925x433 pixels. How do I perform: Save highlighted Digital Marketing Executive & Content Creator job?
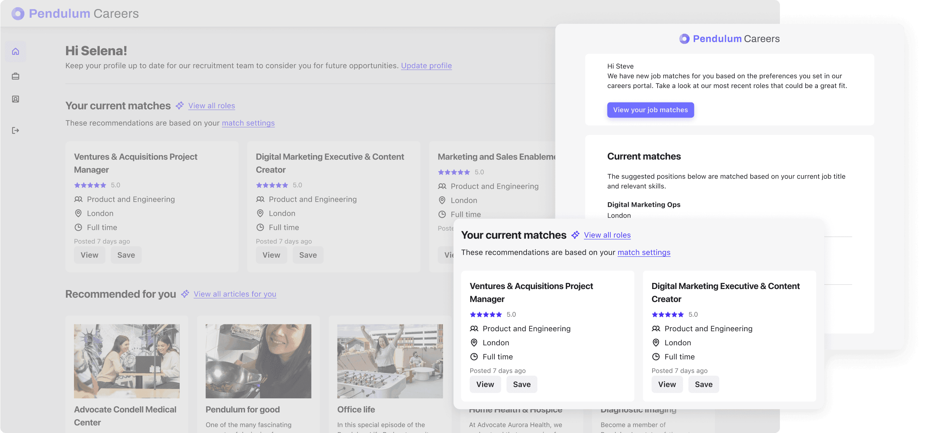pos(704,384)
